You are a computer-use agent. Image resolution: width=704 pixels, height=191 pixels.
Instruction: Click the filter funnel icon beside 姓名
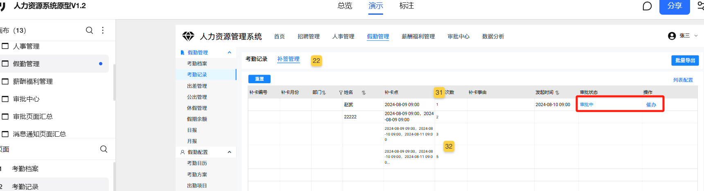tap(341, 93)
